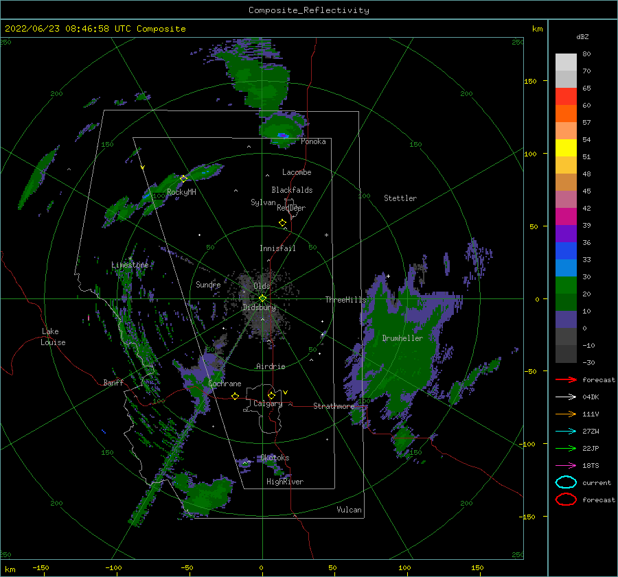Click the Strathmore label

coord(334,406)
